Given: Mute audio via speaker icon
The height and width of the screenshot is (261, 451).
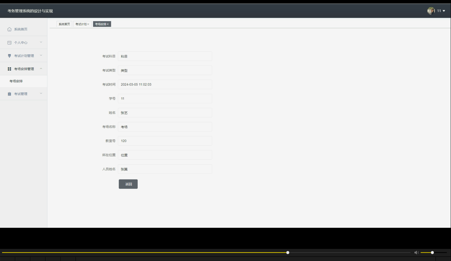Looking at the screenshot, I should coord(416,252).
